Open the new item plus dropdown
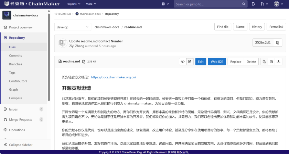 click(165, 4)
